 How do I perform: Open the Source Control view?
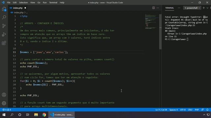pos(4,26)
